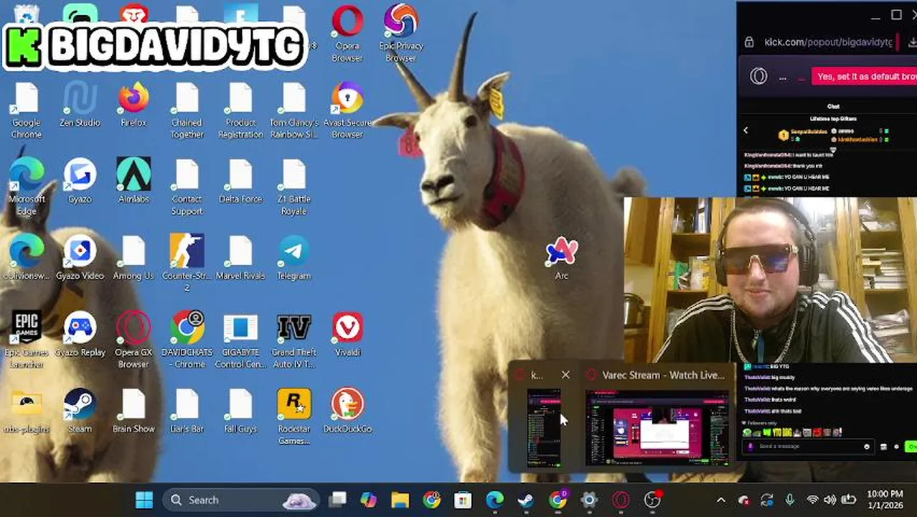Image resolution: width=917 pixels, height=517 pixels.
Task: Open the Aimlabs desktop shortcut
Action: click(x=133, y=182)
